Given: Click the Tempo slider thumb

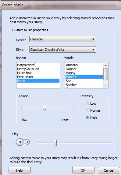Looking at the screenshot, I should (44, 108).
